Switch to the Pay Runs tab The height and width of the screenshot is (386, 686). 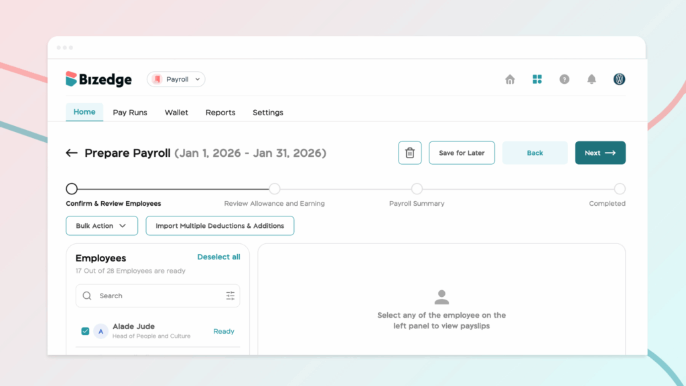pyautogui.click(x=130, y=113)
